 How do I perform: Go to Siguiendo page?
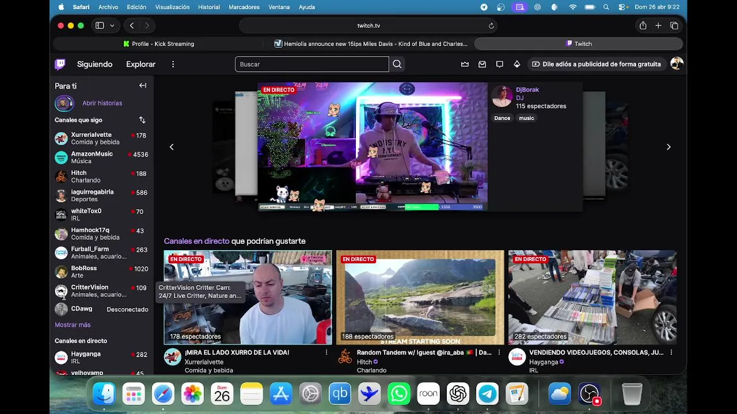tap(95, 64)
